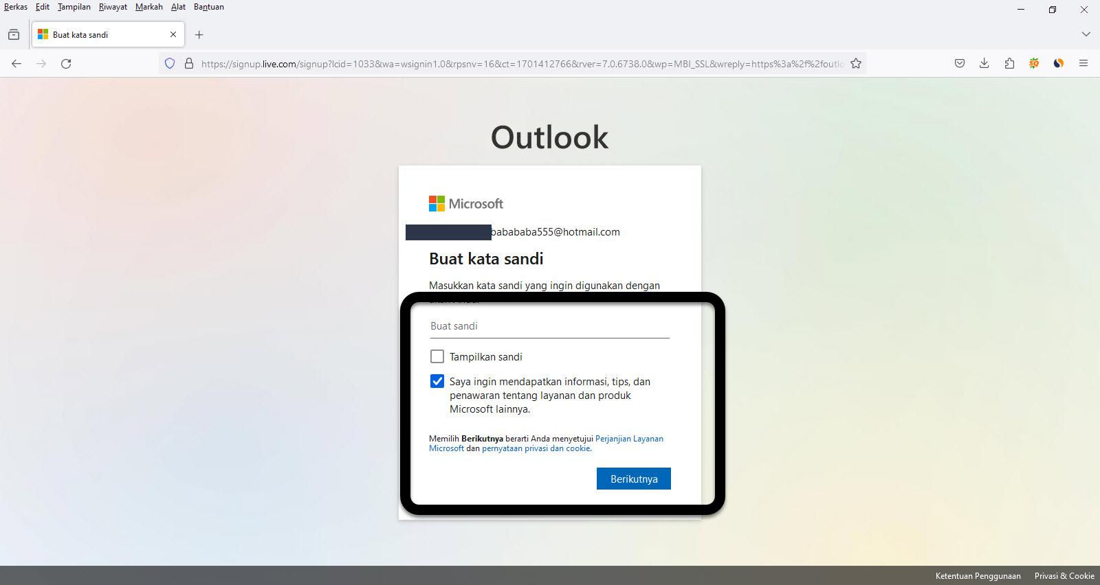
Task: Open the Downloads panel icon
Action: point(984,64)
